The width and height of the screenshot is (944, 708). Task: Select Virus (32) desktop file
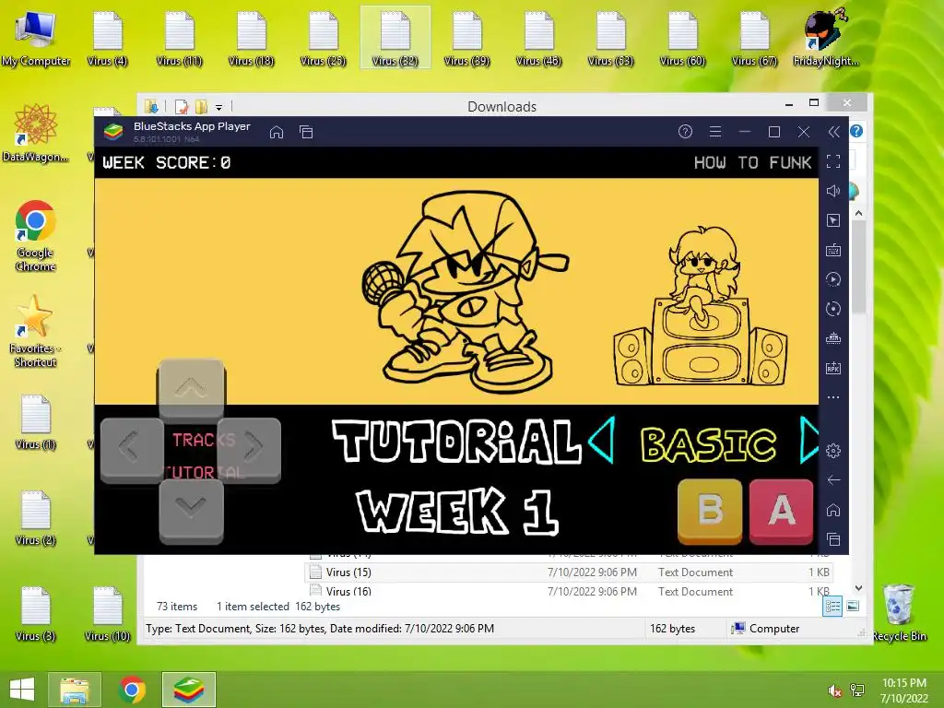pos(395,38)
